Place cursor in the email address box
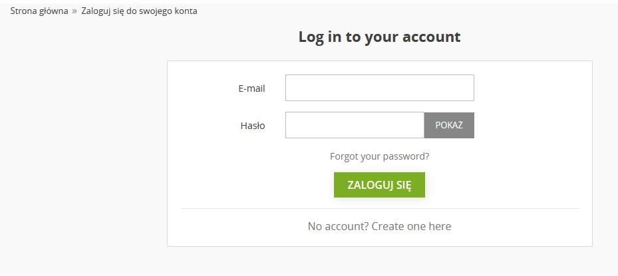The image size is (618, 276). click(379, 88)
